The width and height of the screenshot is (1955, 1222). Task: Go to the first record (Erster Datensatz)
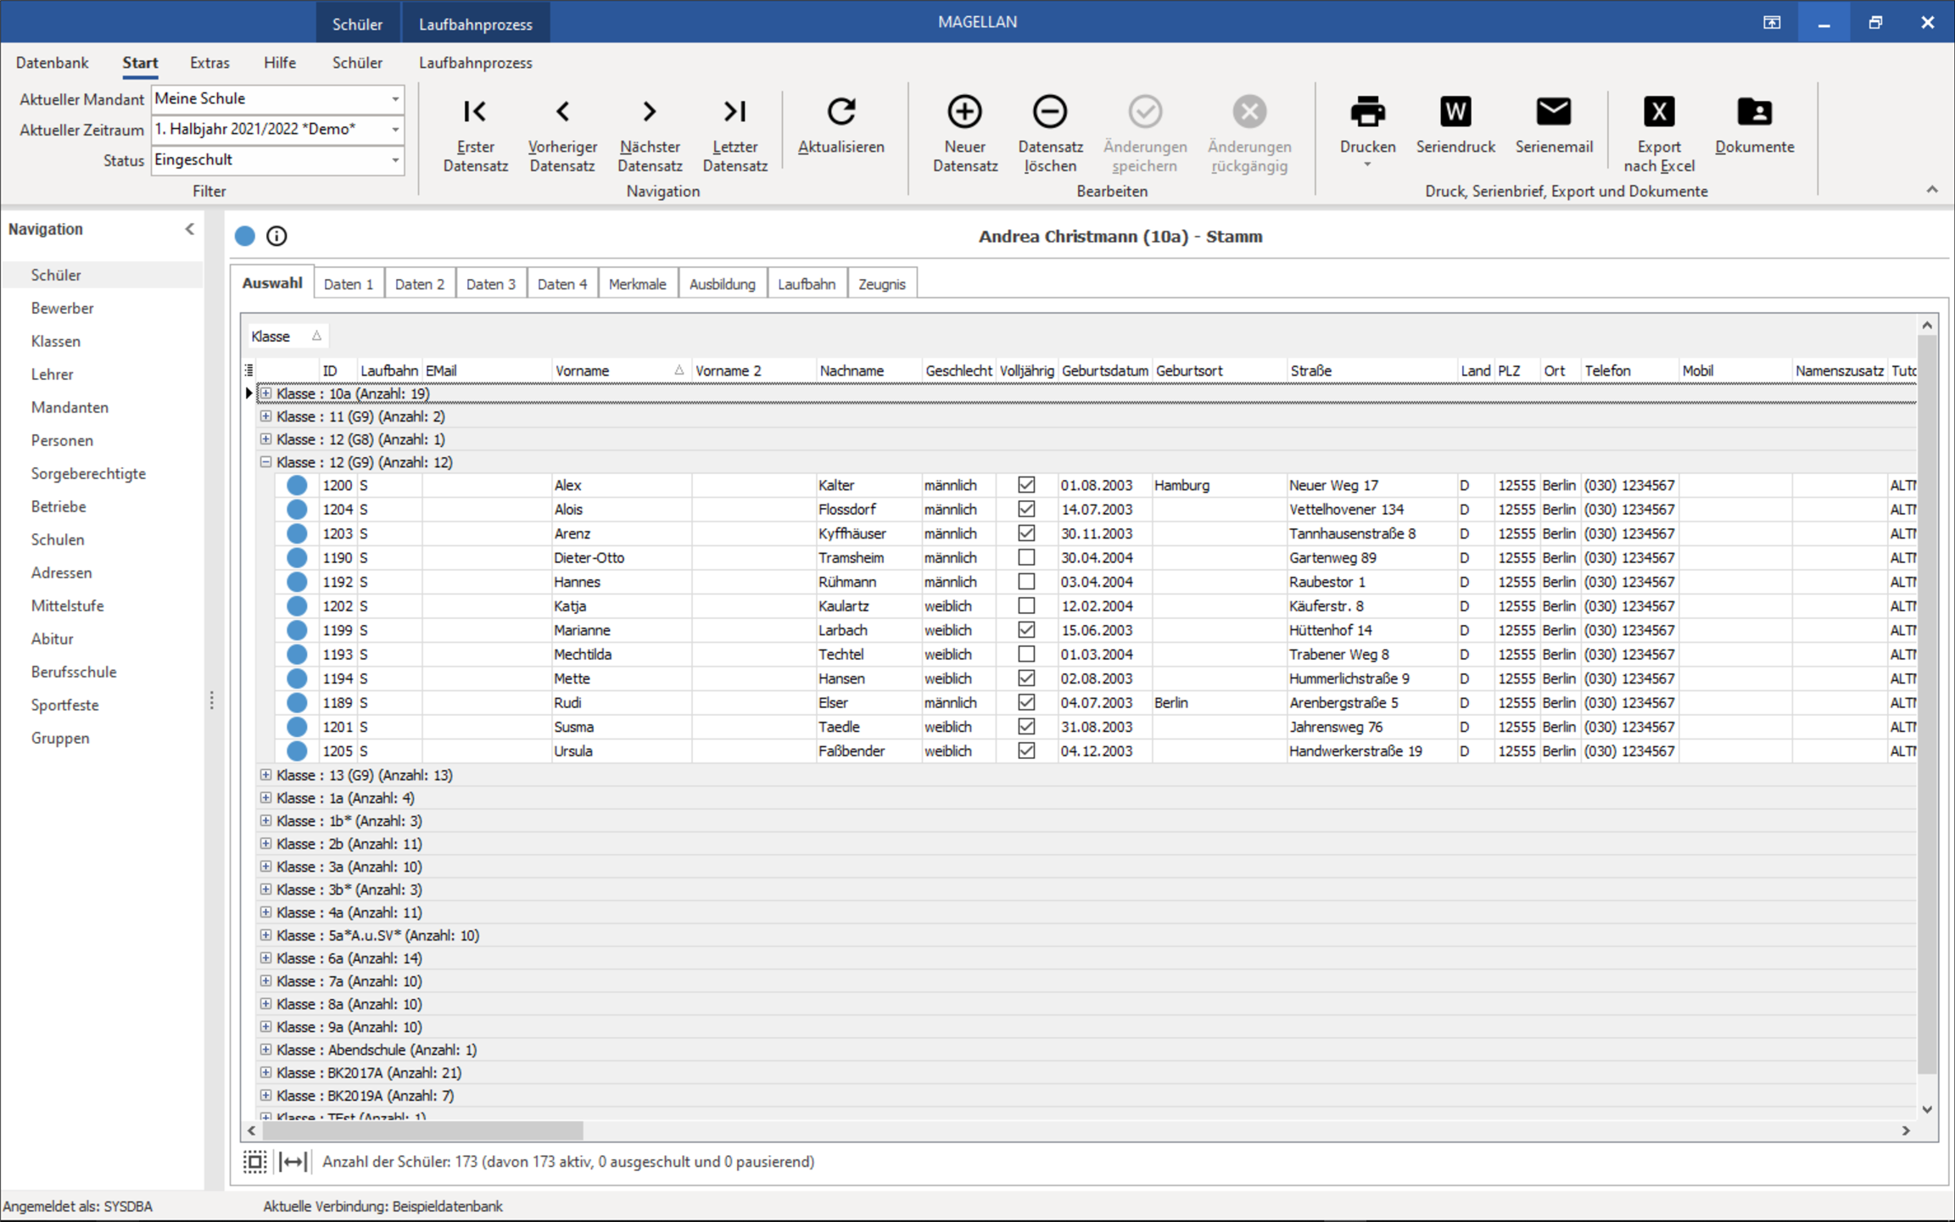[x=475, y=134]
